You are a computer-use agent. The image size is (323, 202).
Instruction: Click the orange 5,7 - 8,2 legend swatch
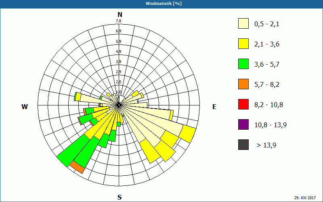point(243,84)
